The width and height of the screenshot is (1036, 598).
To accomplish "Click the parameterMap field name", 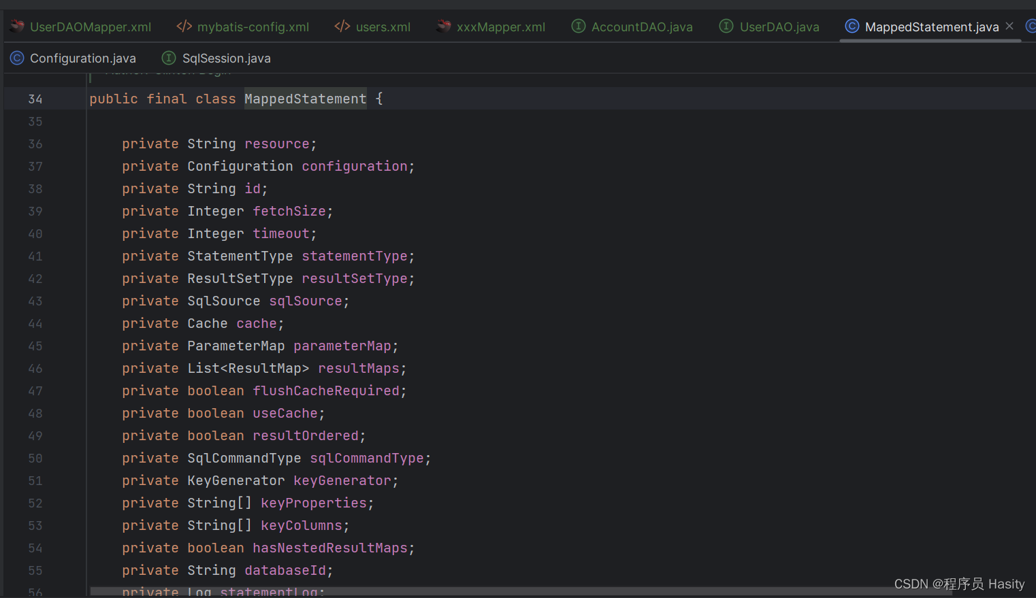I will coord(342,346).
